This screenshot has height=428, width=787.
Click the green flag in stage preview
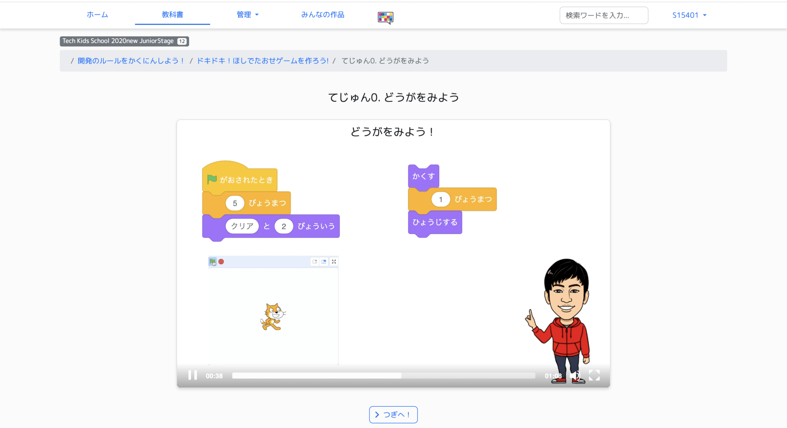(212, 262)
